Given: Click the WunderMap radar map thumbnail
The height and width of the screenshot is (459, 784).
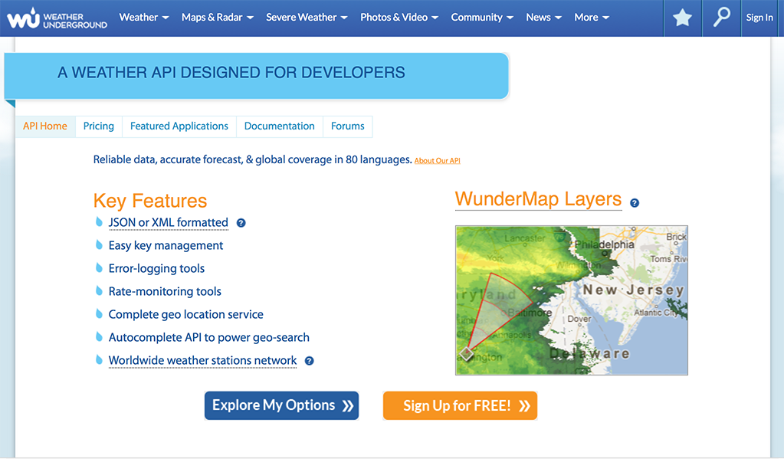Looking at the screenshot, I should [x=571, y=300].
